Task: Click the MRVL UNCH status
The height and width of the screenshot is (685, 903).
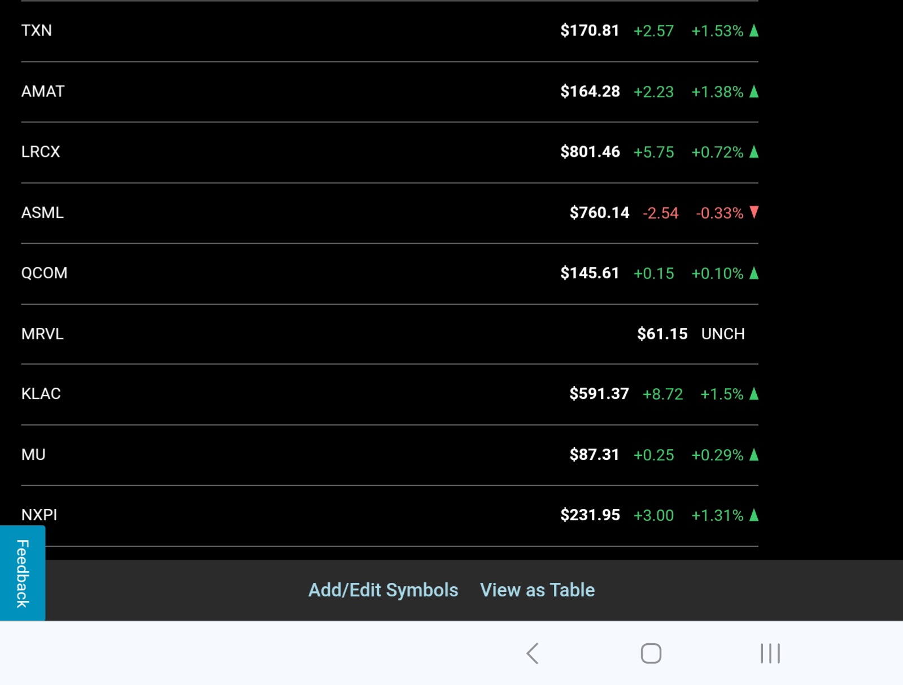Action: (x=723, y=334)
